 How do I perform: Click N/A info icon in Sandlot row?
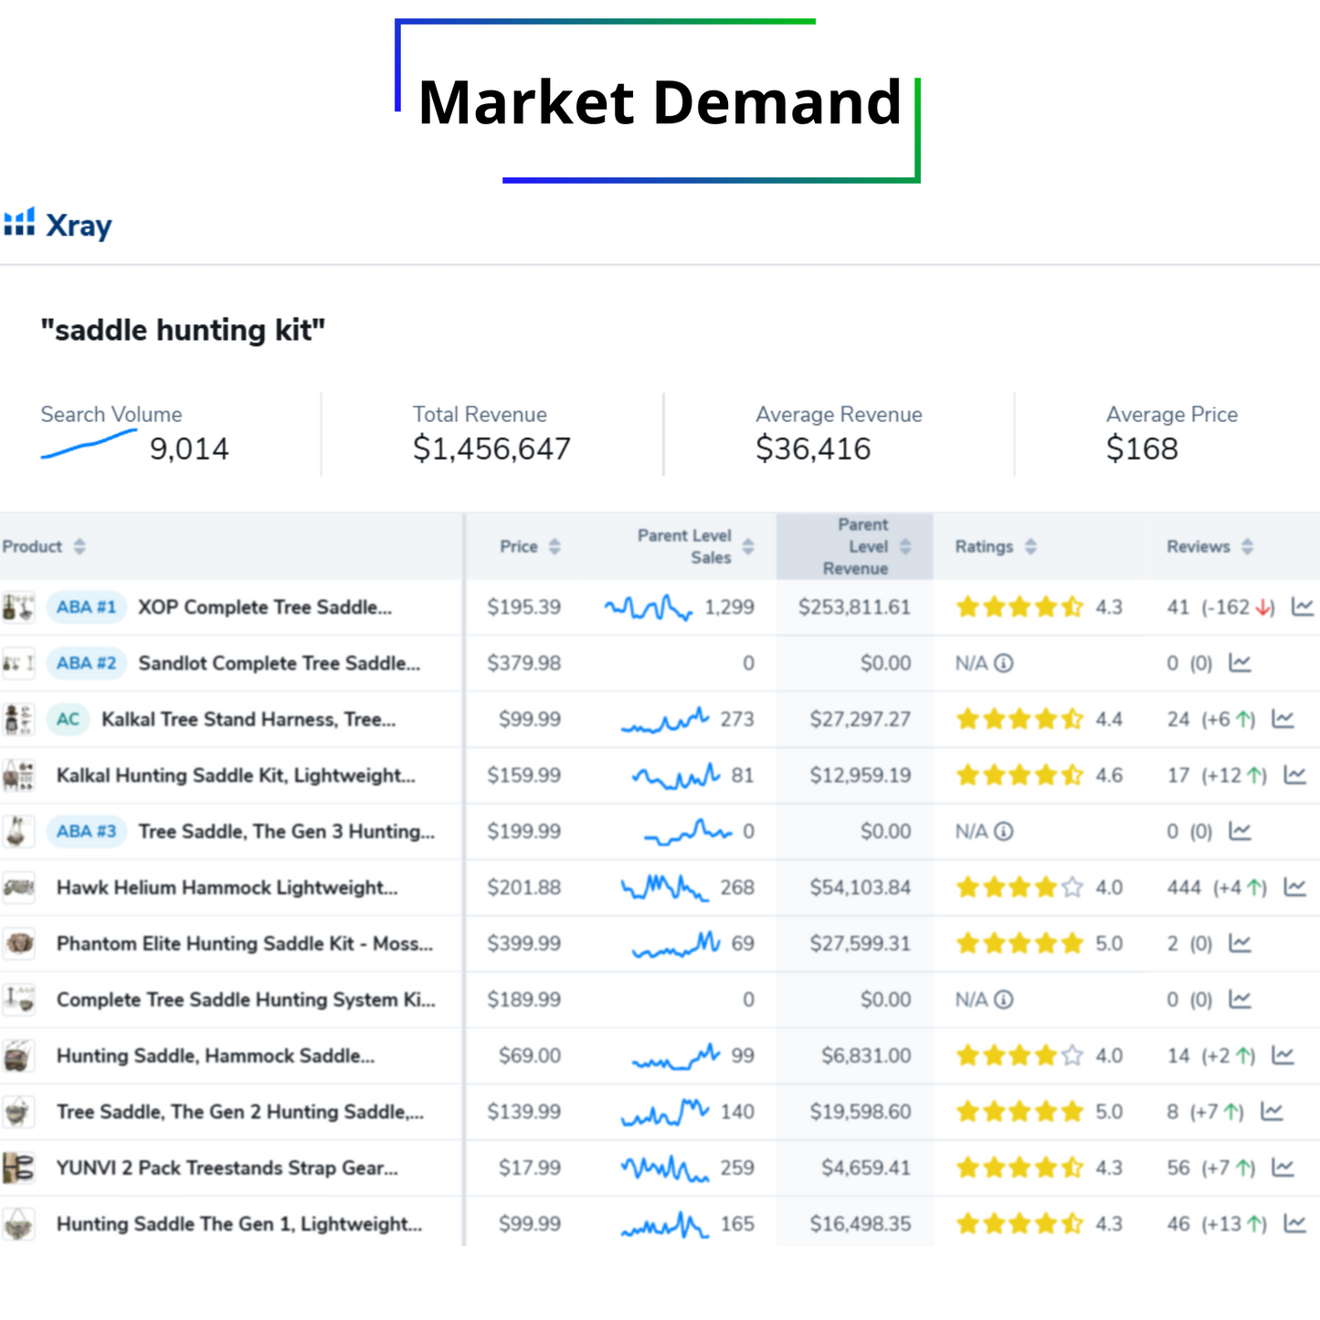click(1004, 663)
